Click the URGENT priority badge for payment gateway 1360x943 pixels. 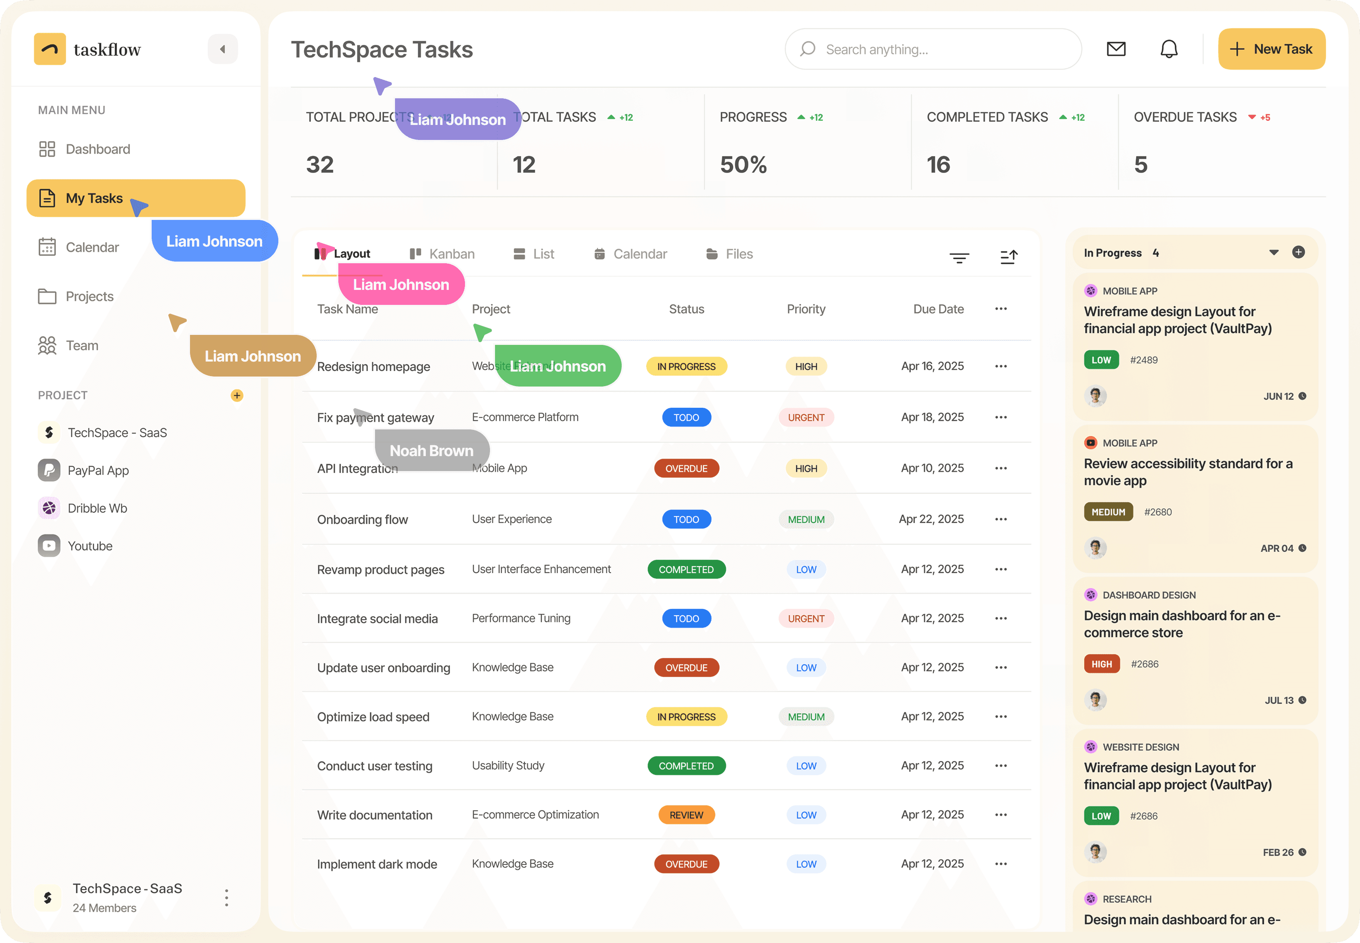pos(805,418)
